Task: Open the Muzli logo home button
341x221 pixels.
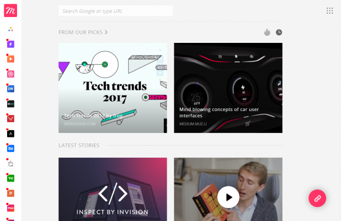Action: coord(10,10)
